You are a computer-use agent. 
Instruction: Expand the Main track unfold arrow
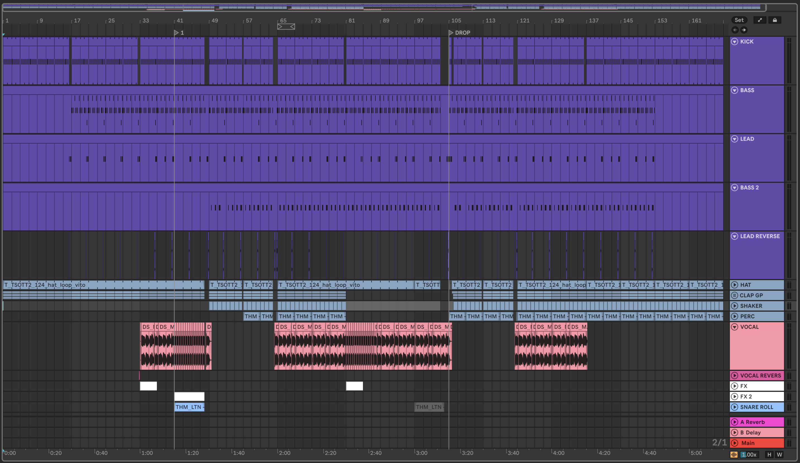[x=735, y=443]
